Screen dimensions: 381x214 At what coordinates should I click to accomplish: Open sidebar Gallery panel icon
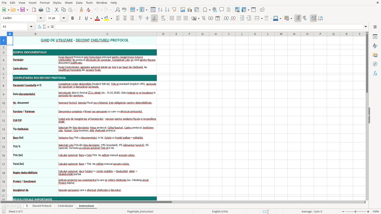pyautogui.click(x=375, y=55)
